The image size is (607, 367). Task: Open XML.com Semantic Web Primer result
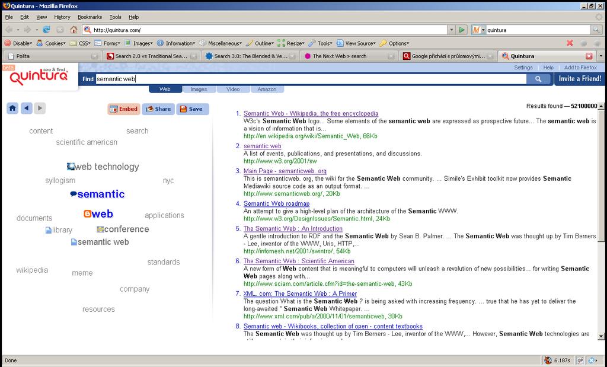click(x=300, y=293)
